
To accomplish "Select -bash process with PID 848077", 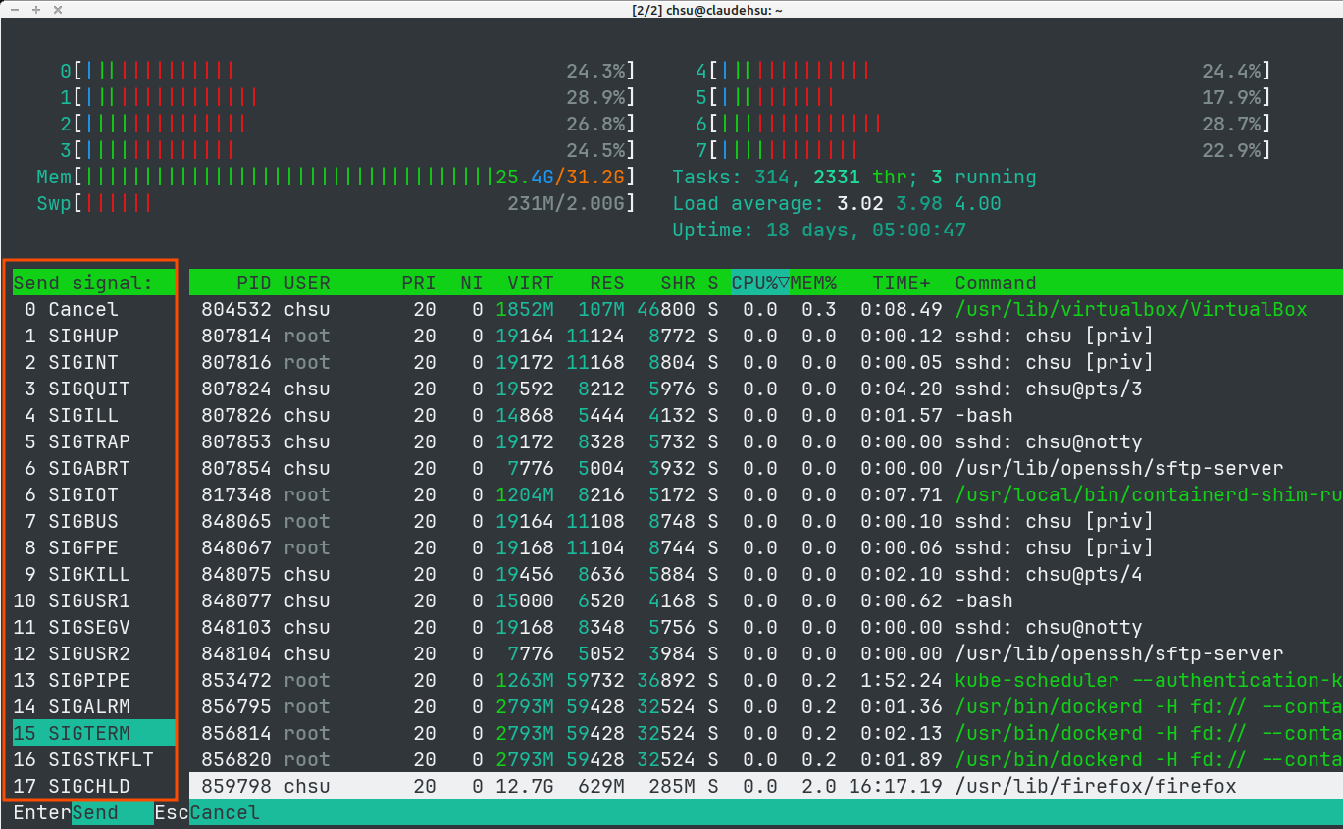I will coord(766,600).
